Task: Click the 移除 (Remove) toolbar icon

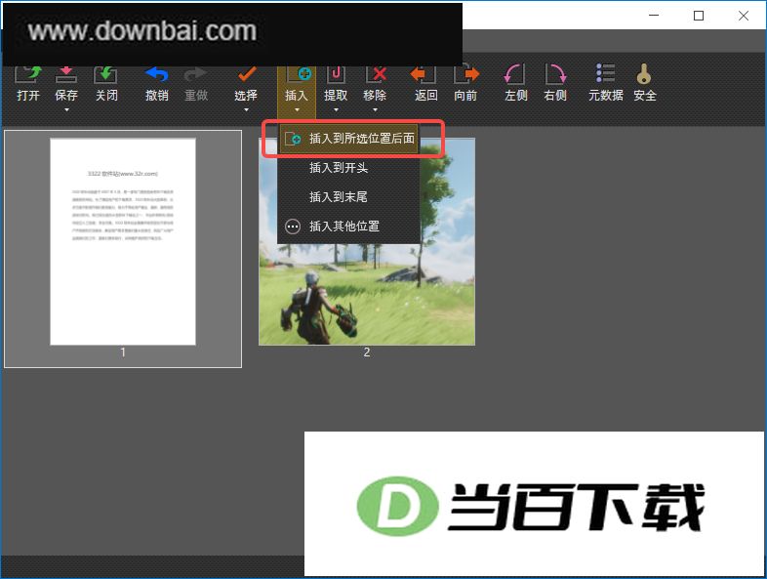Action: click(x=376, y=75)
